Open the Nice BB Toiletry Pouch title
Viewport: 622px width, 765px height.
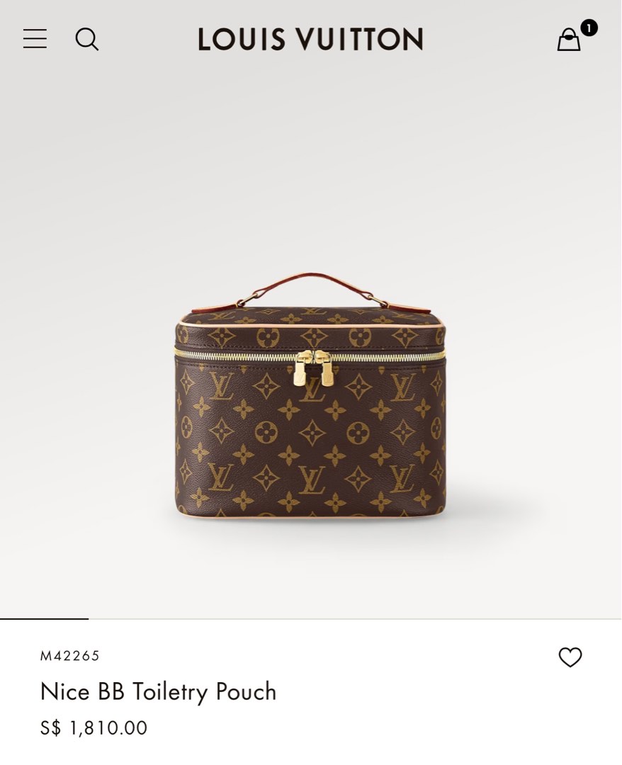(158, 691)
